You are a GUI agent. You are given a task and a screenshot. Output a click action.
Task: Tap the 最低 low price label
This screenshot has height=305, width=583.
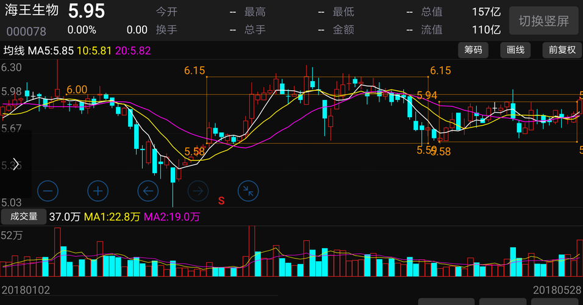[x=343, y=12]
